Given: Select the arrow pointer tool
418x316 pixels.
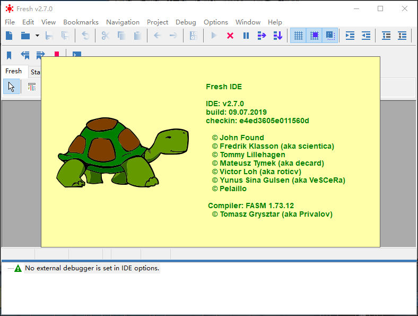Looking at the screenshot, I should [11, 87].
